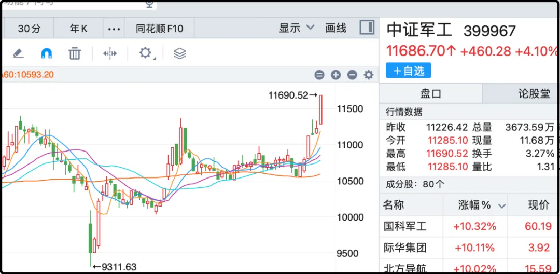Screen dimensions: 560x274
Task: Open more periods with ellipsis button
Action: 114,28
